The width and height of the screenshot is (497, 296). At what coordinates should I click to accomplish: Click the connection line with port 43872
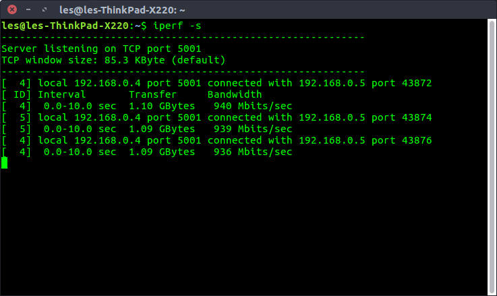point(216,83)
